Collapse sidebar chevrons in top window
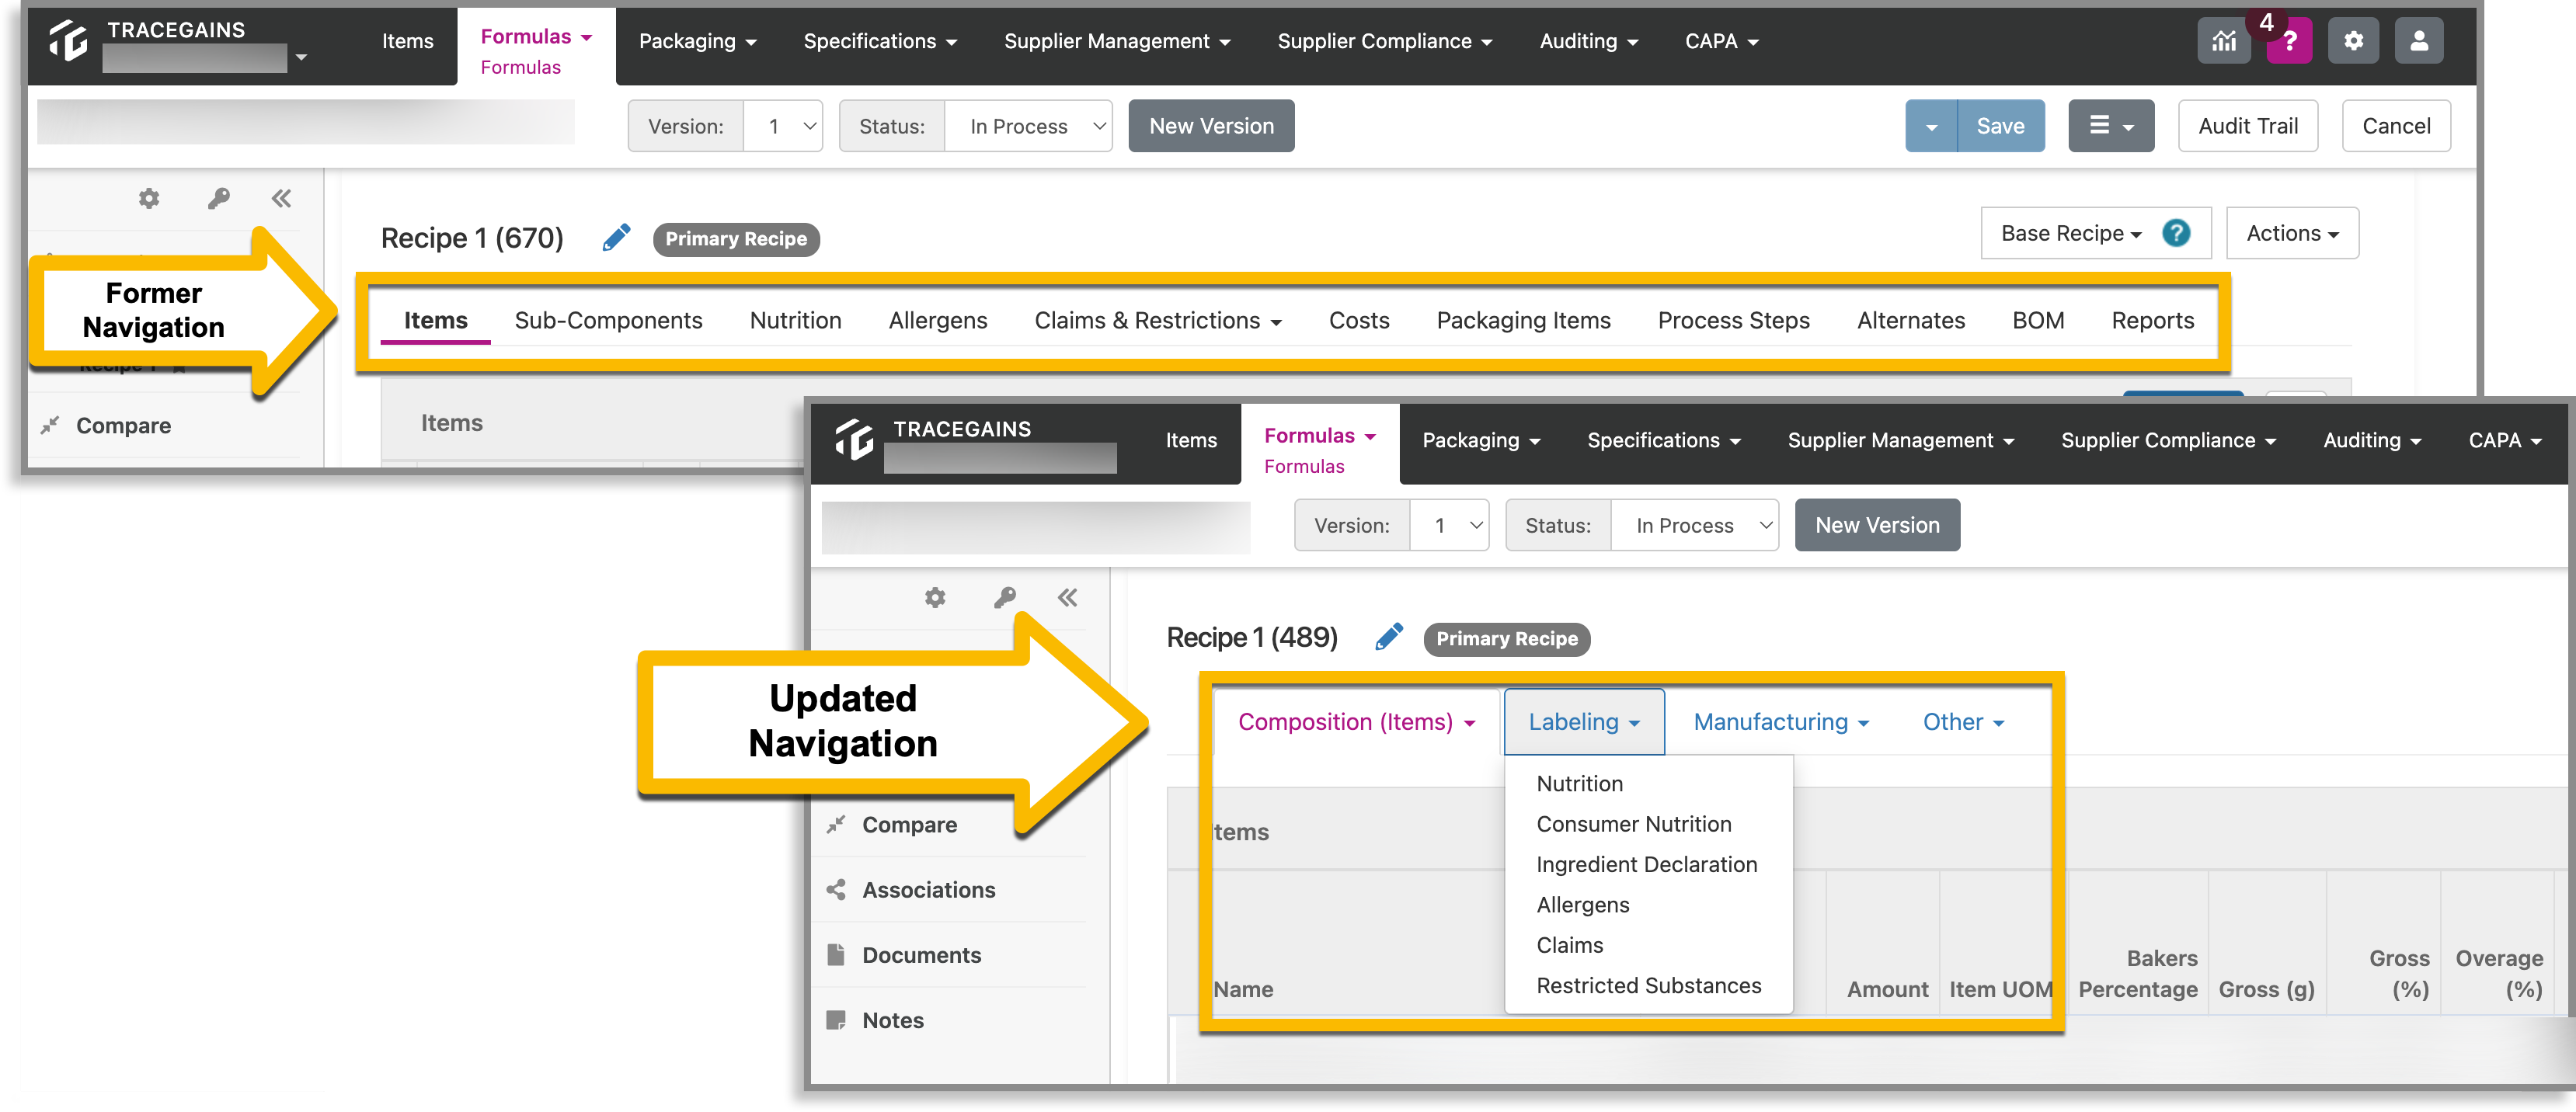 pyautogui.click(x=282, y=198)
